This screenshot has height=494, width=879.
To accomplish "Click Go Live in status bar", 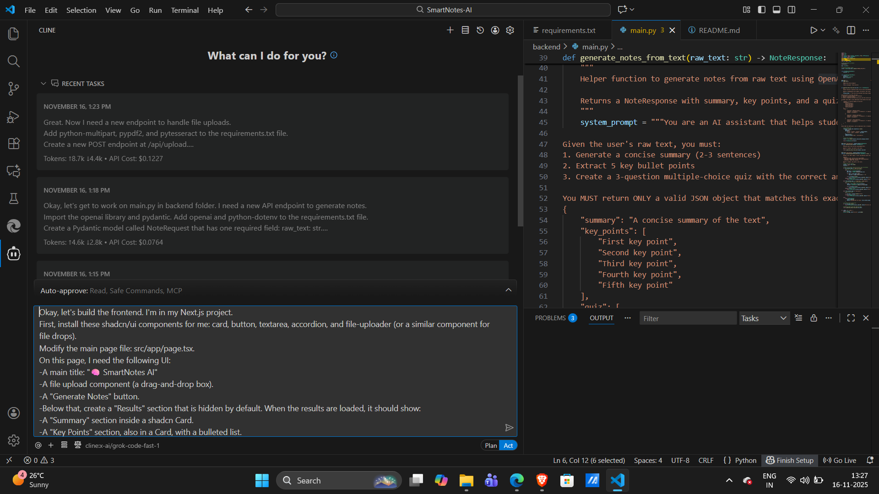I will 840,460.
